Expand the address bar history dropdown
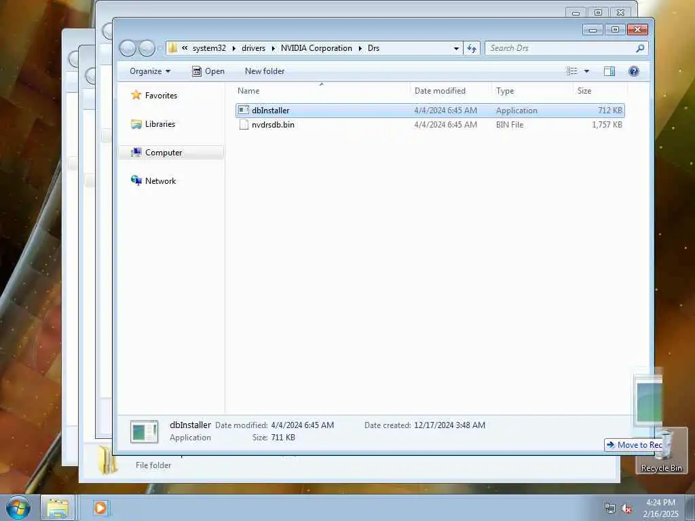 tap(456, 48)
